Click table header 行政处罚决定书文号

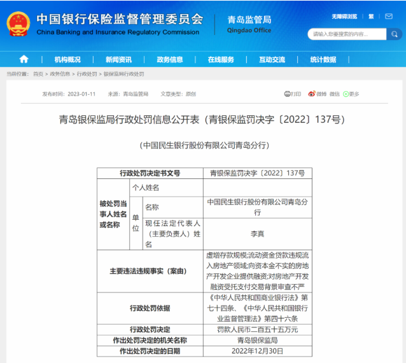150,173
